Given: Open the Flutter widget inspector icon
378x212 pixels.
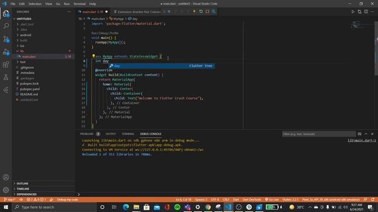Looking at the screenshot, I should coord(214,12).
